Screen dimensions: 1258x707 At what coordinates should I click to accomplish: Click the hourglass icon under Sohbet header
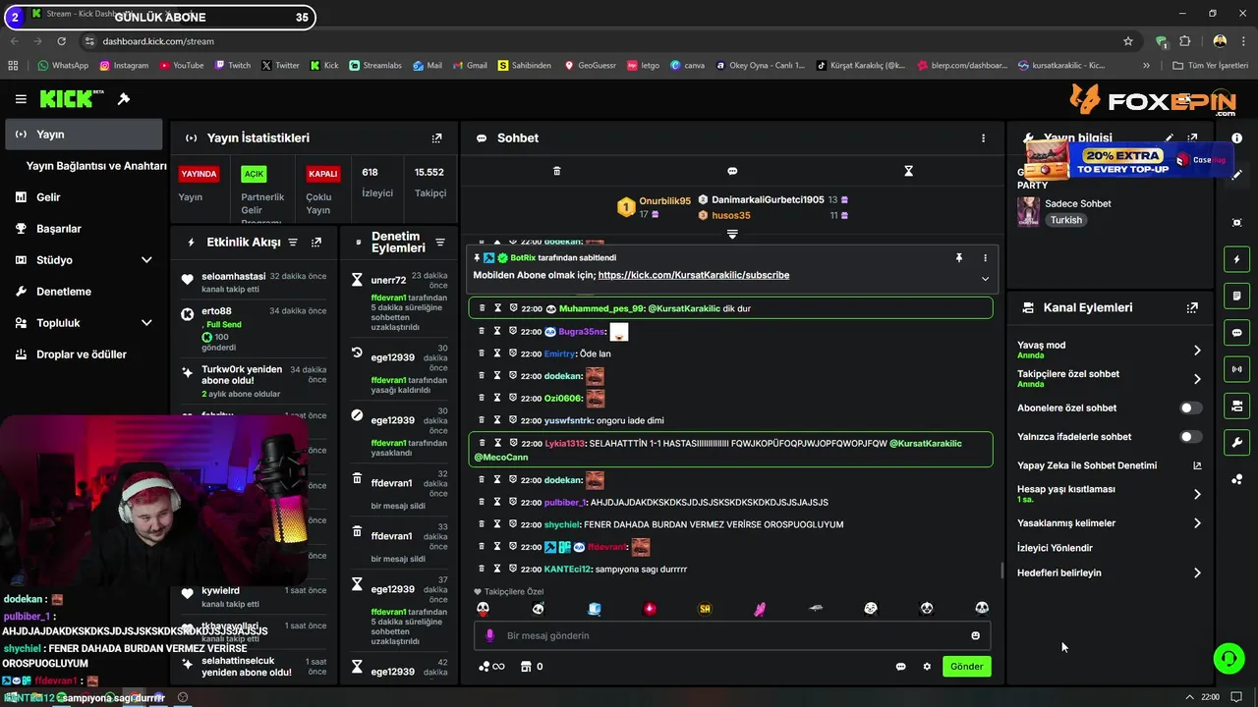tap(908, 171)
